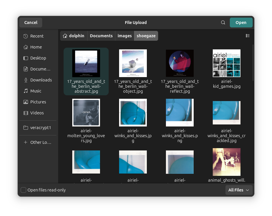
Task: Click the vertical scrollbar in file area
Action: tap(253, 63)
